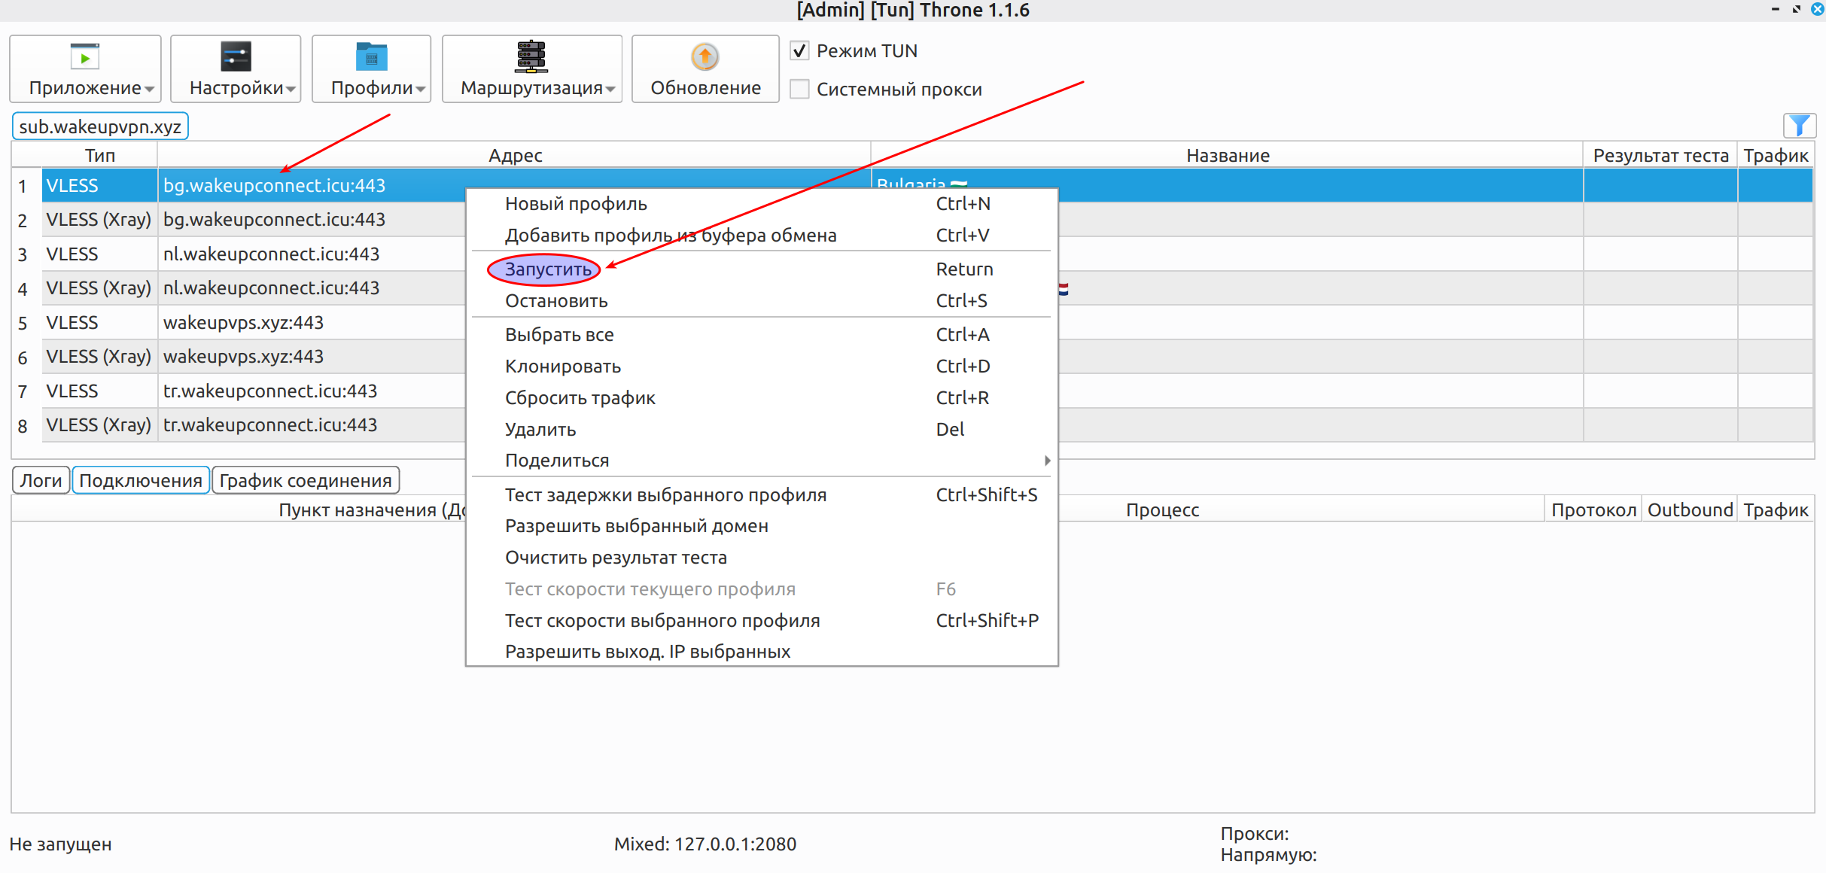
Task: Click the close window icon in the title bar
Action: pos(1817,9)
